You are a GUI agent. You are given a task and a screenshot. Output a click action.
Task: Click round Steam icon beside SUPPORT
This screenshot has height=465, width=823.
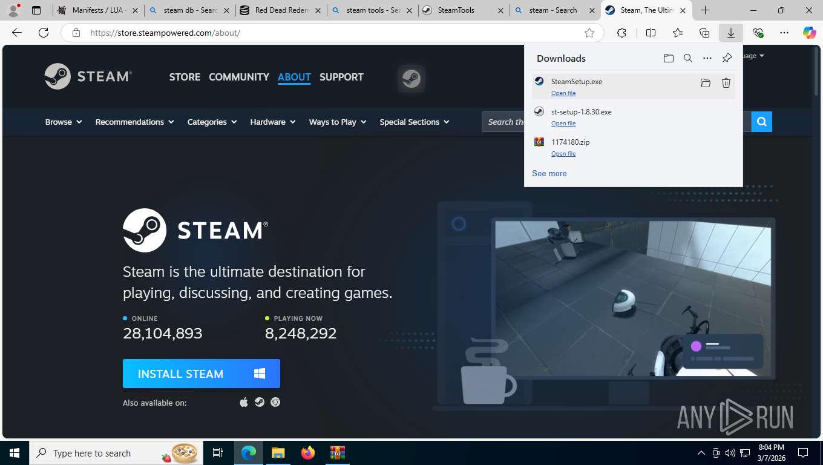pos(411,79)
